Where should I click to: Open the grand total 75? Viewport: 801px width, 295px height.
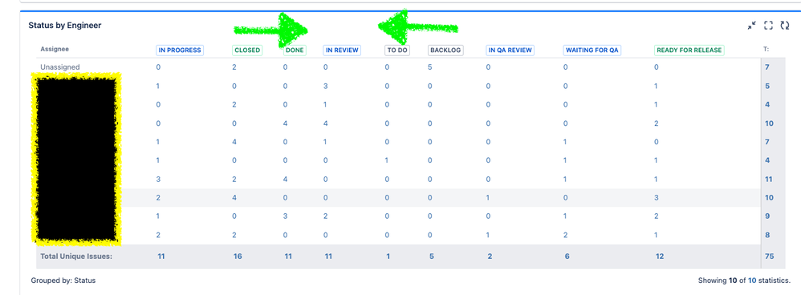(x=769, y=257)
